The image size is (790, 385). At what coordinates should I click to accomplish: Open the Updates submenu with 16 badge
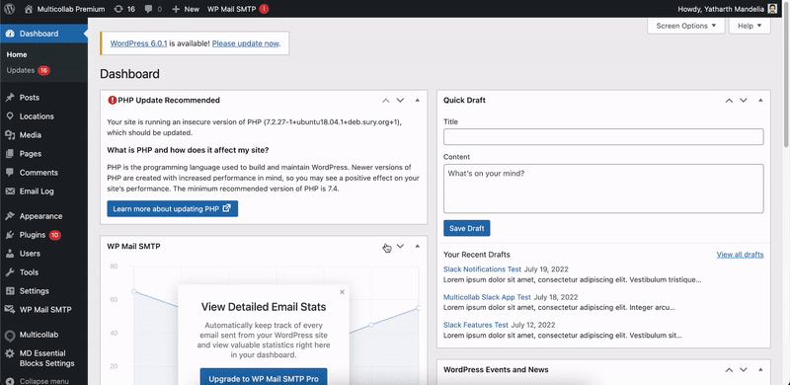click(x=29, y=70)
